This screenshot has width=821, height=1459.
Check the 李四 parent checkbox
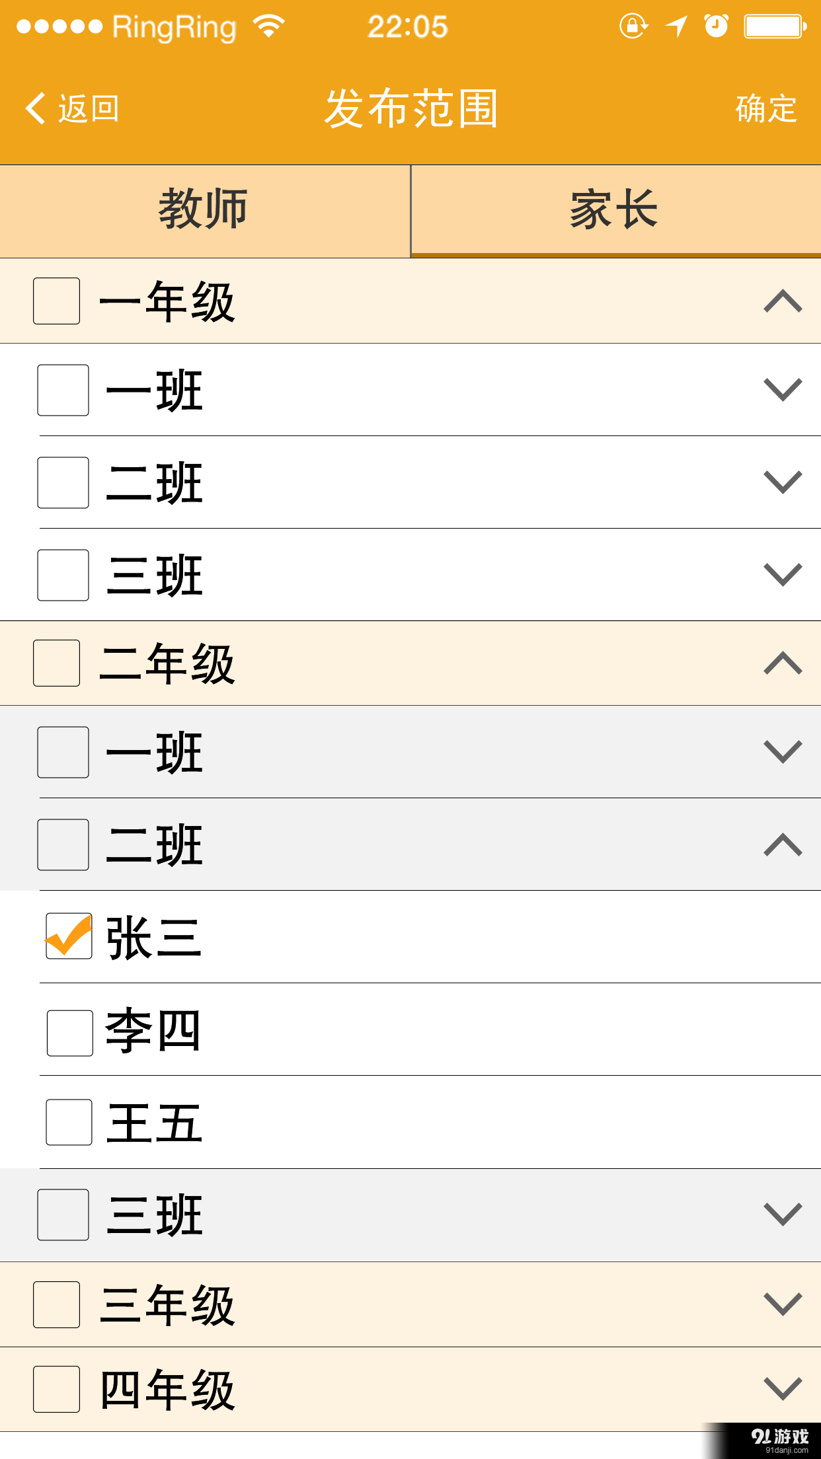(70, 1033)
